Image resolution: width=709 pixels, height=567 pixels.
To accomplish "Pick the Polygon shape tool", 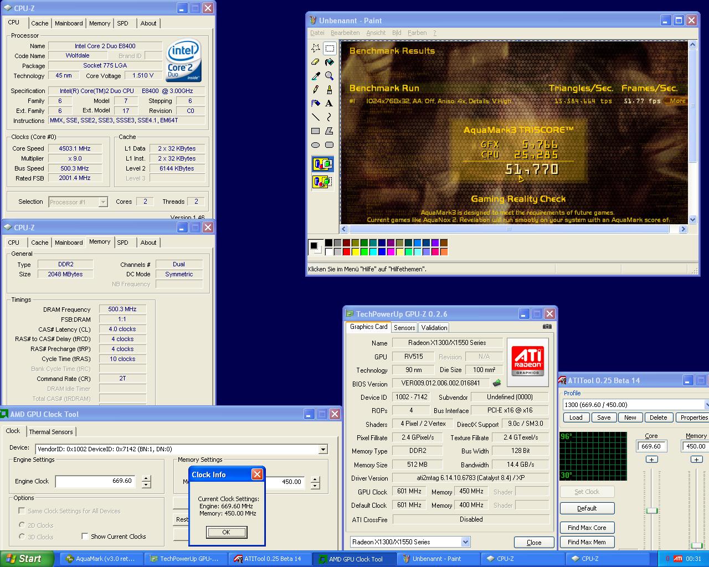I will coord(330,131).
